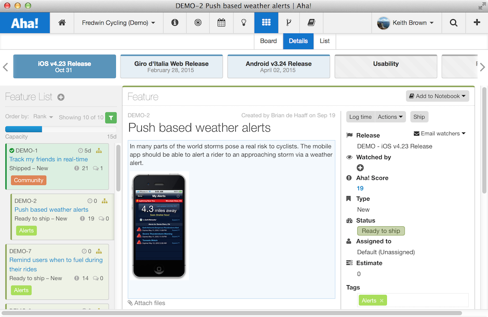The height and width of the screenshot is (317, 488).
Task: Open the releases calendar icon
Action: click(221, 22)
